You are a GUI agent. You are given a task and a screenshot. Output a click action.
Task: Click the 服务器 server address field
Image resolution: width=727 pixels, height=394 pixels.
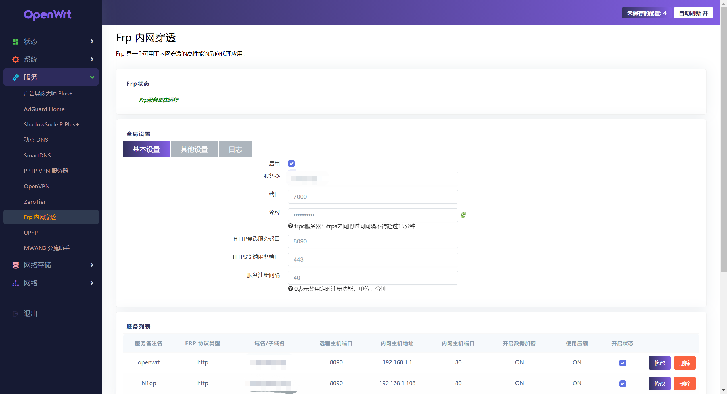click(373, 179)
